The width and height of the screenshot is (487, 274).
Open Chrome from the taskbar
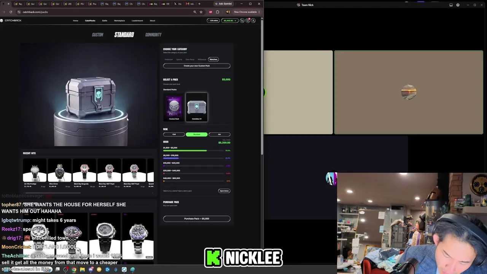[x=74, y=269]
